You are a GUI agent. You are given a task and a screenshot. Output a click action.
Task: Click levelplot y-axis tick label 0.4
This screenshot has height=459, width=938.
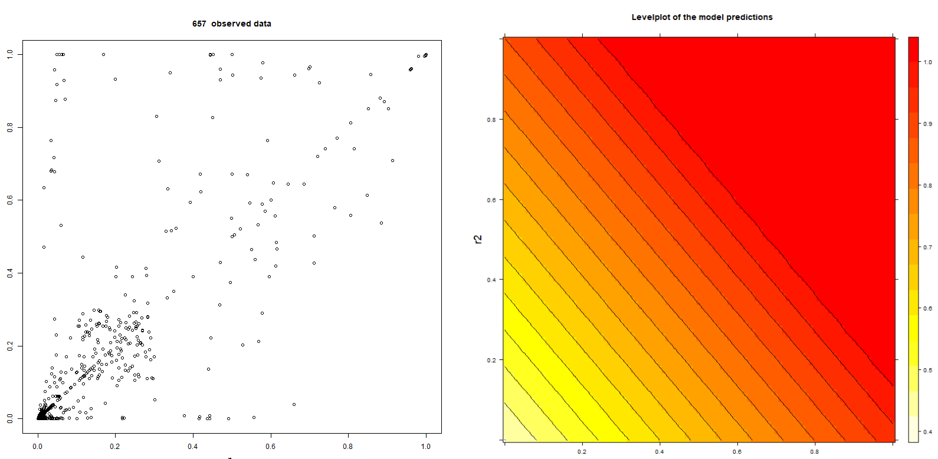[491, 280]
